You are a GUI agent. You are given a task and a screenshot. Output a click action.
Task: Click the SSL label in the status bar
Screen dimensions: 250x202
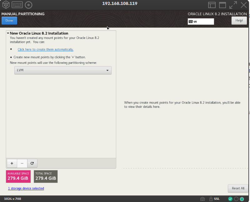pyautogui.click(x=217, y=199)
